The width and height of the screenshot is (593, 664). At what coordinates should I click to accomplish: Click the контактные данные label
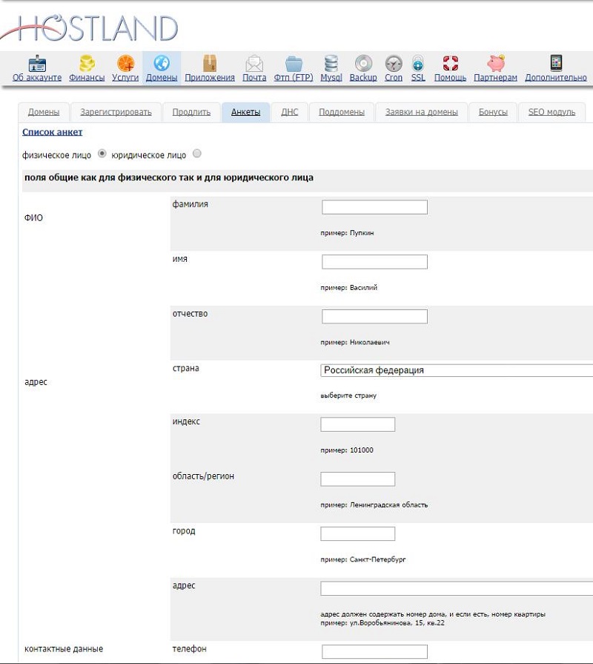pyautogui.click(x=64, y=648)
